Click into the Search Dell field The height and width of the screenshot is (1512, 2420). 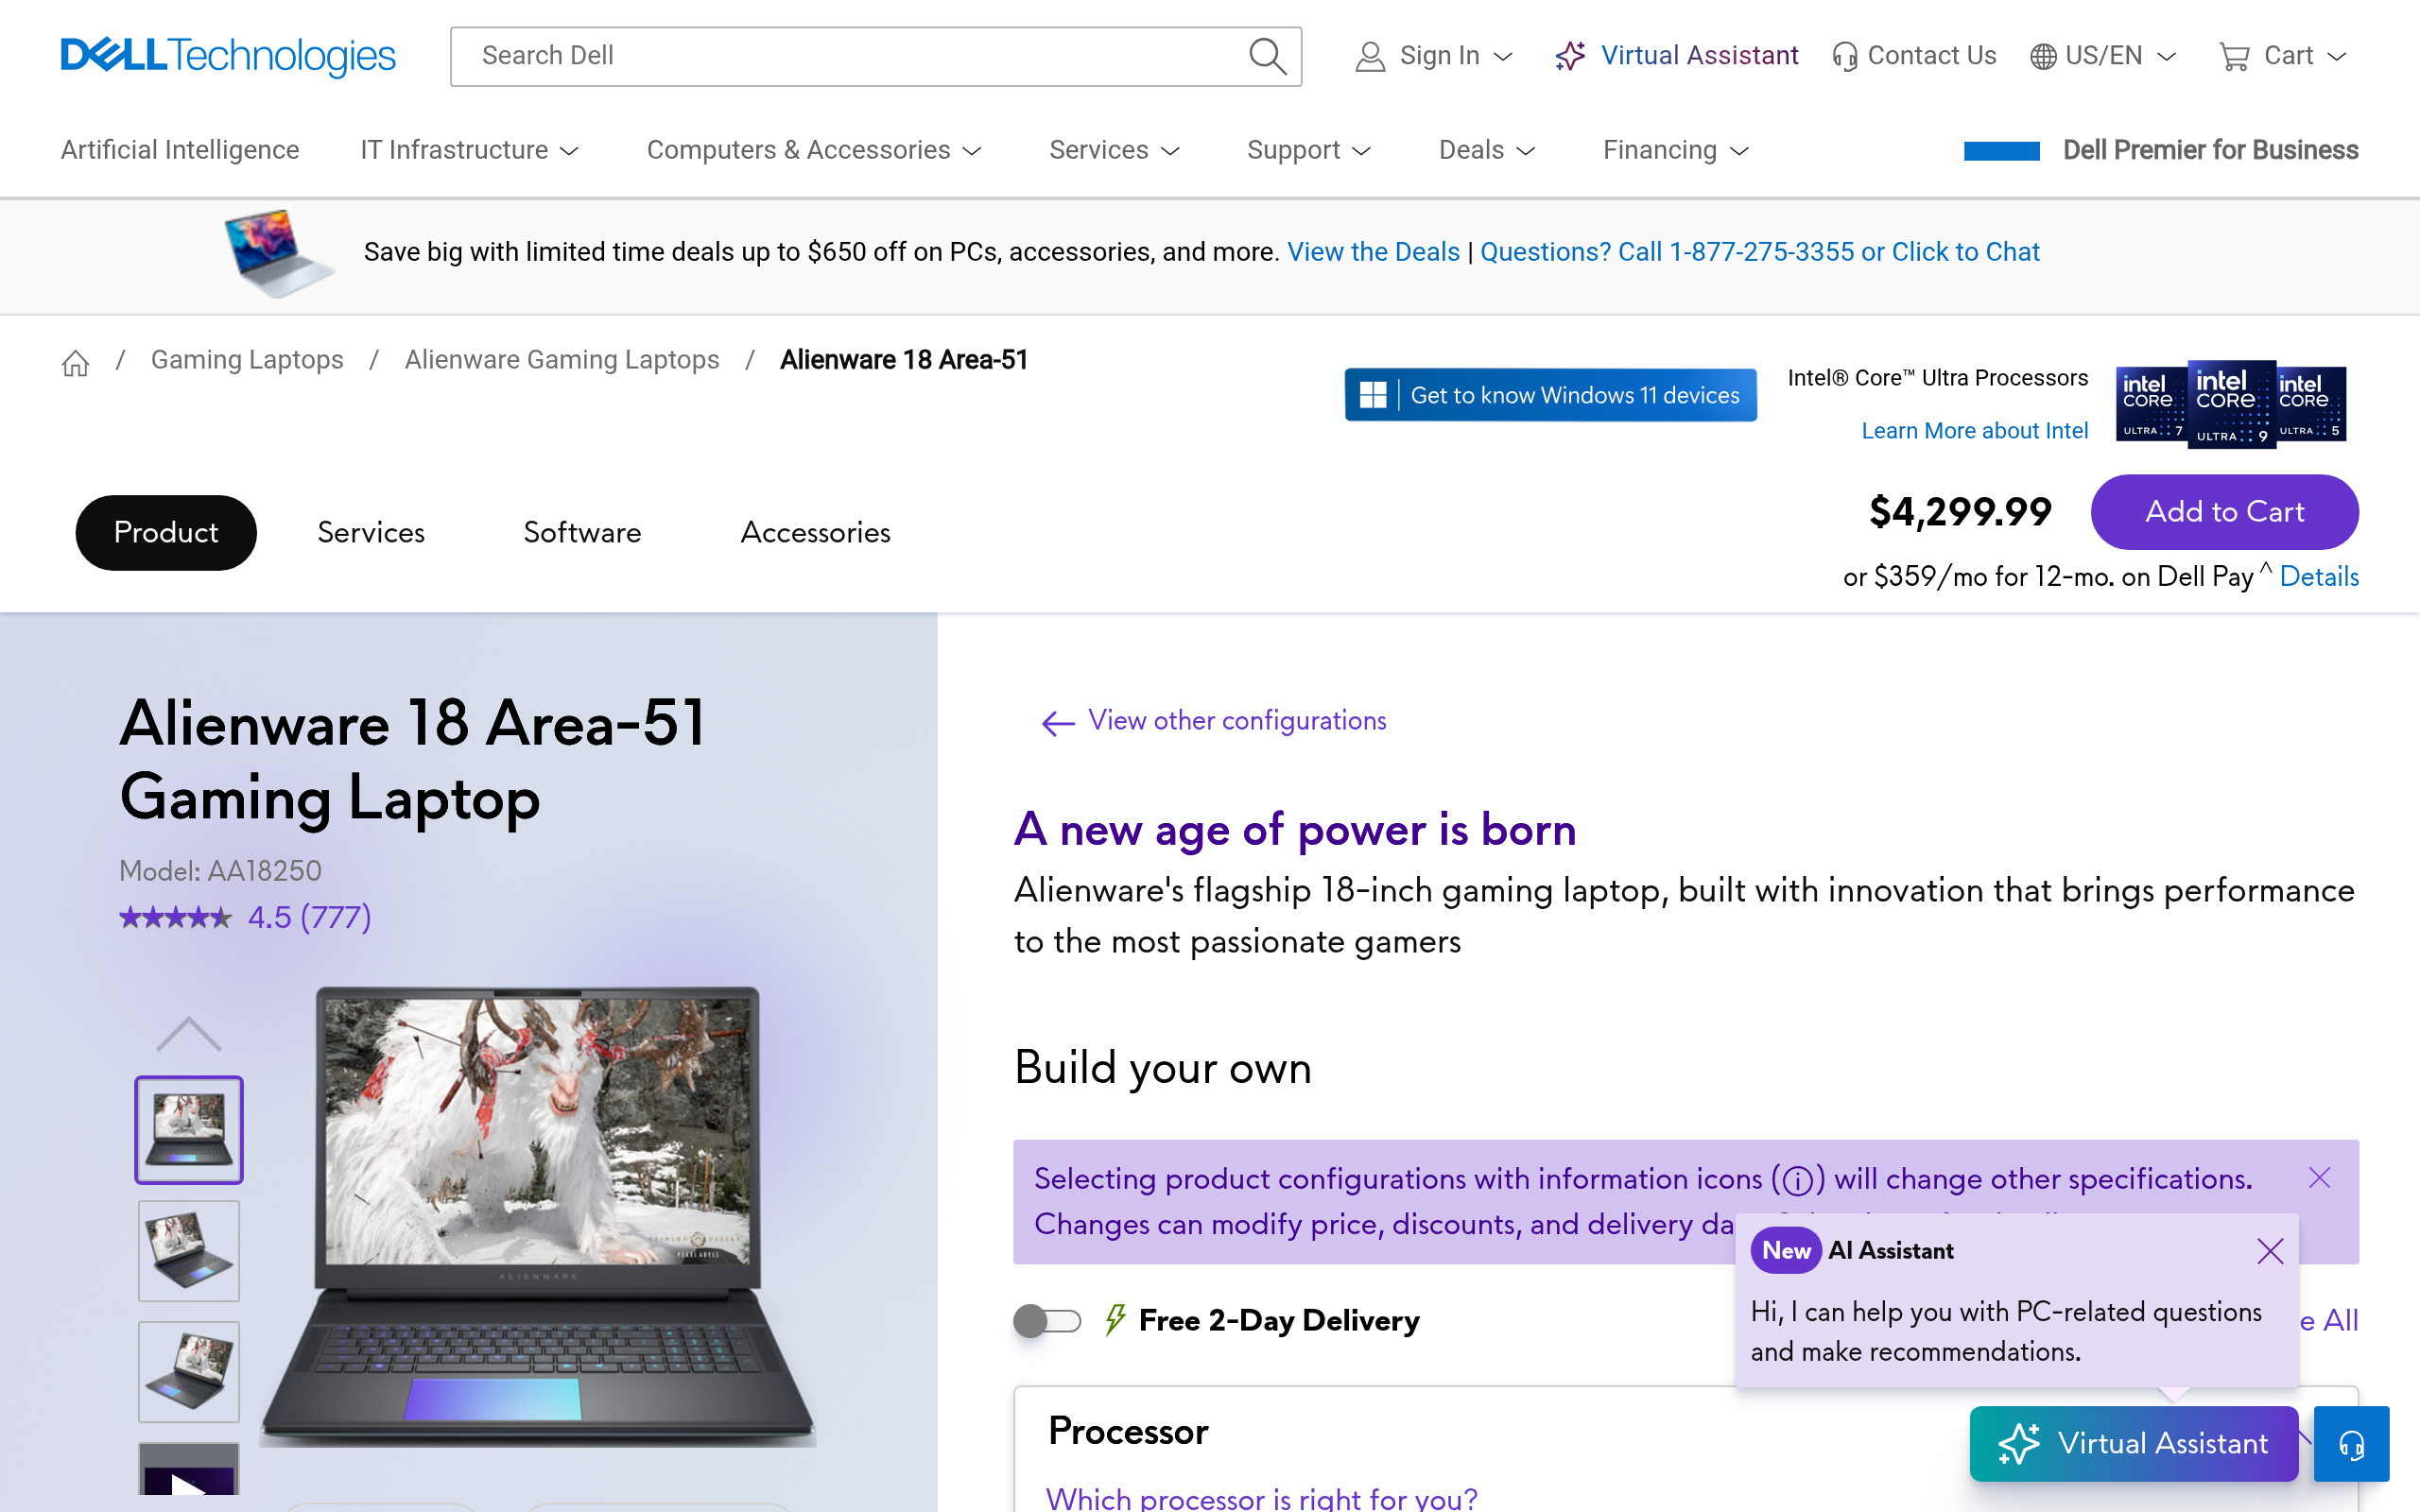pyautogui.click(x=850, y=56)
